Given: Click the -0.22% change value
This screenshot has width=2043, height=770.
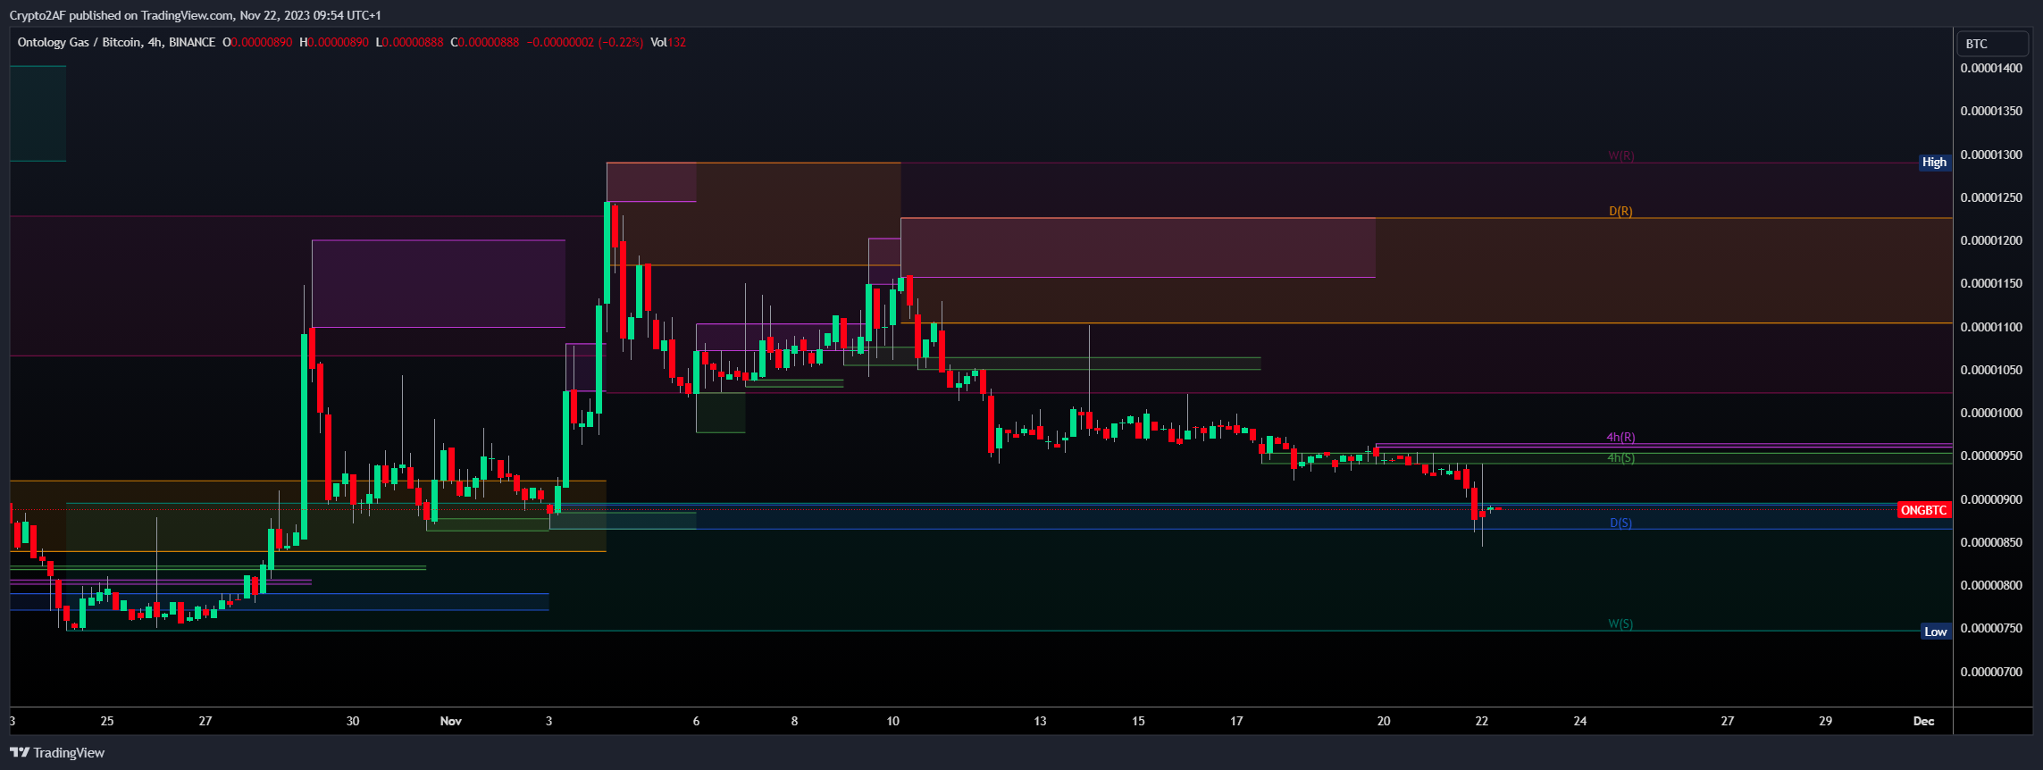Looking at the screenshot, I should pos(620,42).
